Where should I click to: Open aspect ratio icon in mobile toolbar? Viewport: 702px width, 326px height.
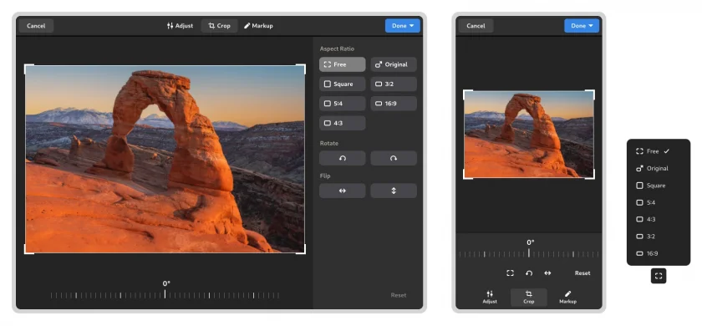(x=510, y=273)
